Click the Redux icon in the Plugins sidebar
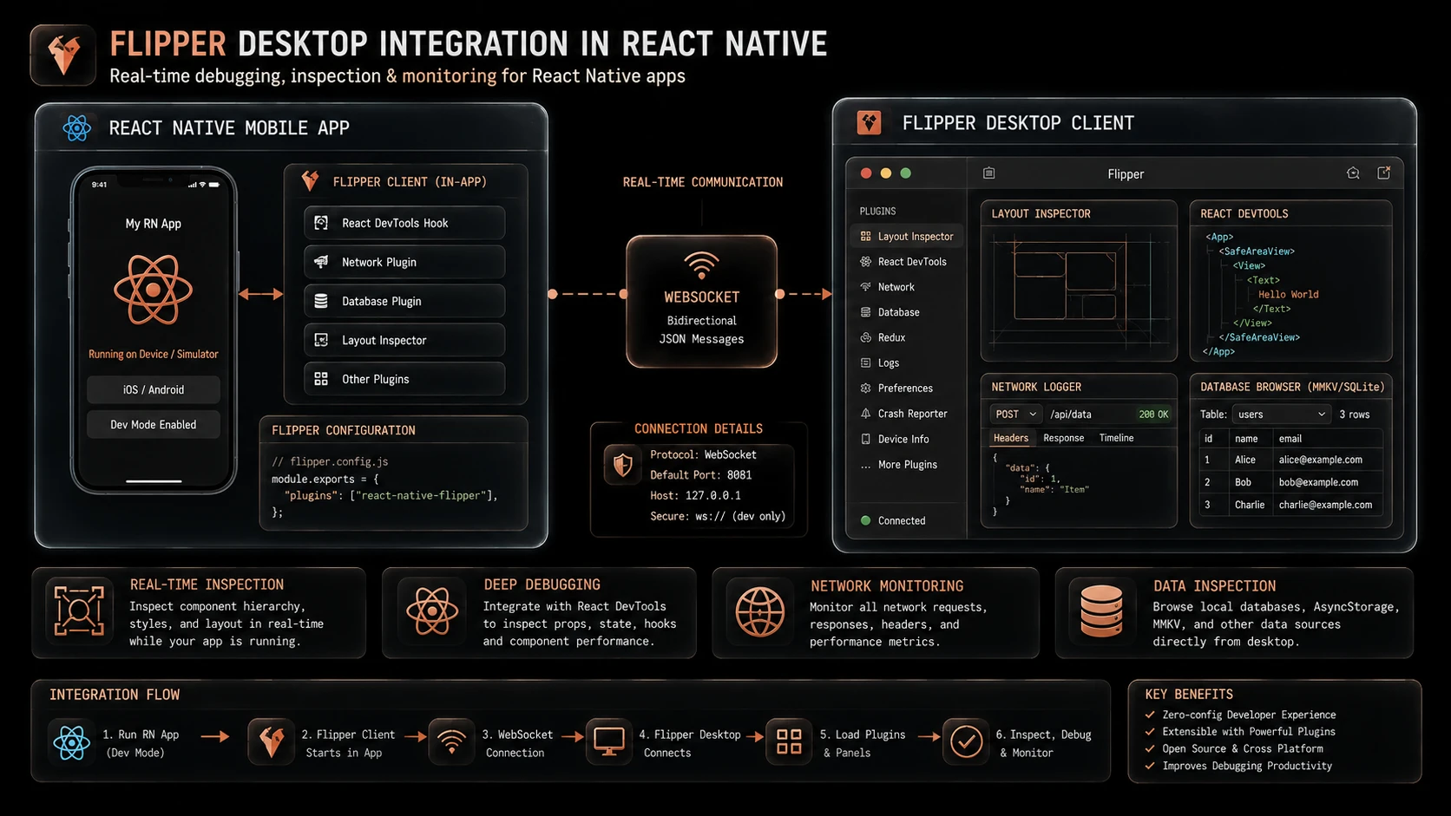The width and height of the screenshot is (1451, 816). point(865,337)
